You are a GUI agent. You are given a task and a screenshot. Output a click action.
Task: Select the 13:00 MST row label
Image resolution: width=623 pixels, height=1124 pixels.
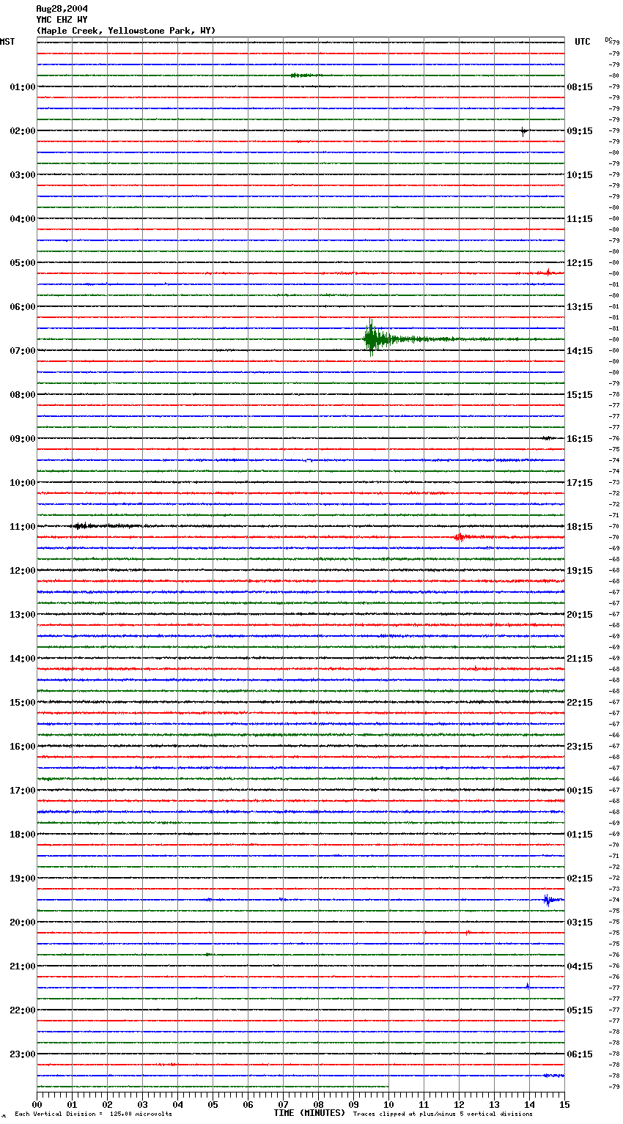22,615
